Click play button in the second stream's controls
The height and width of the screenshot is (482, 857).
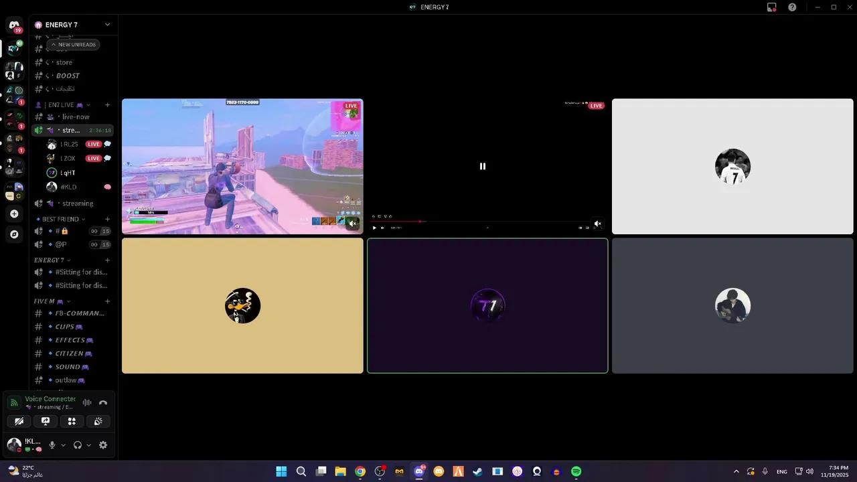click(x=374, y=228)
